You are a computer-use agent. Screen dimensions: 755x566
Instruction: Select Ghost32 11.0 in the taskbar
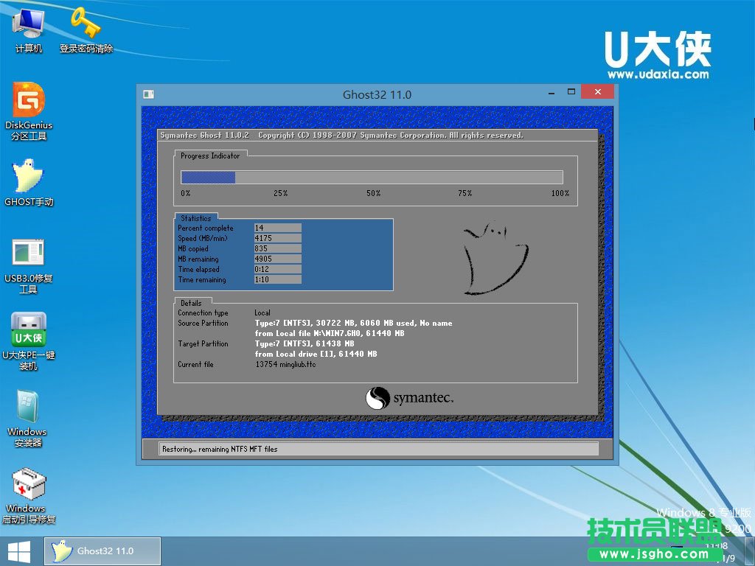(x=103, y=551)
